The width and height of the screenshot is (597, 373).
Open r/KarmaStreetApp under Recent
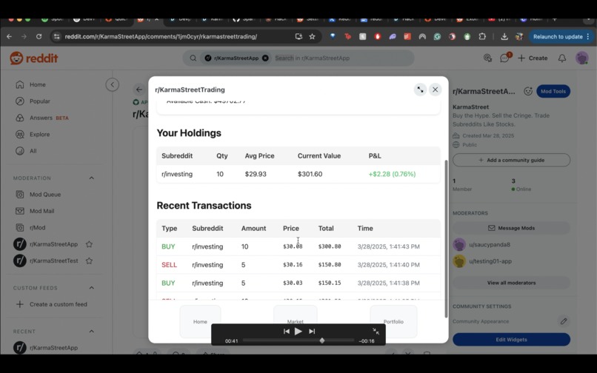pos(53,348)
